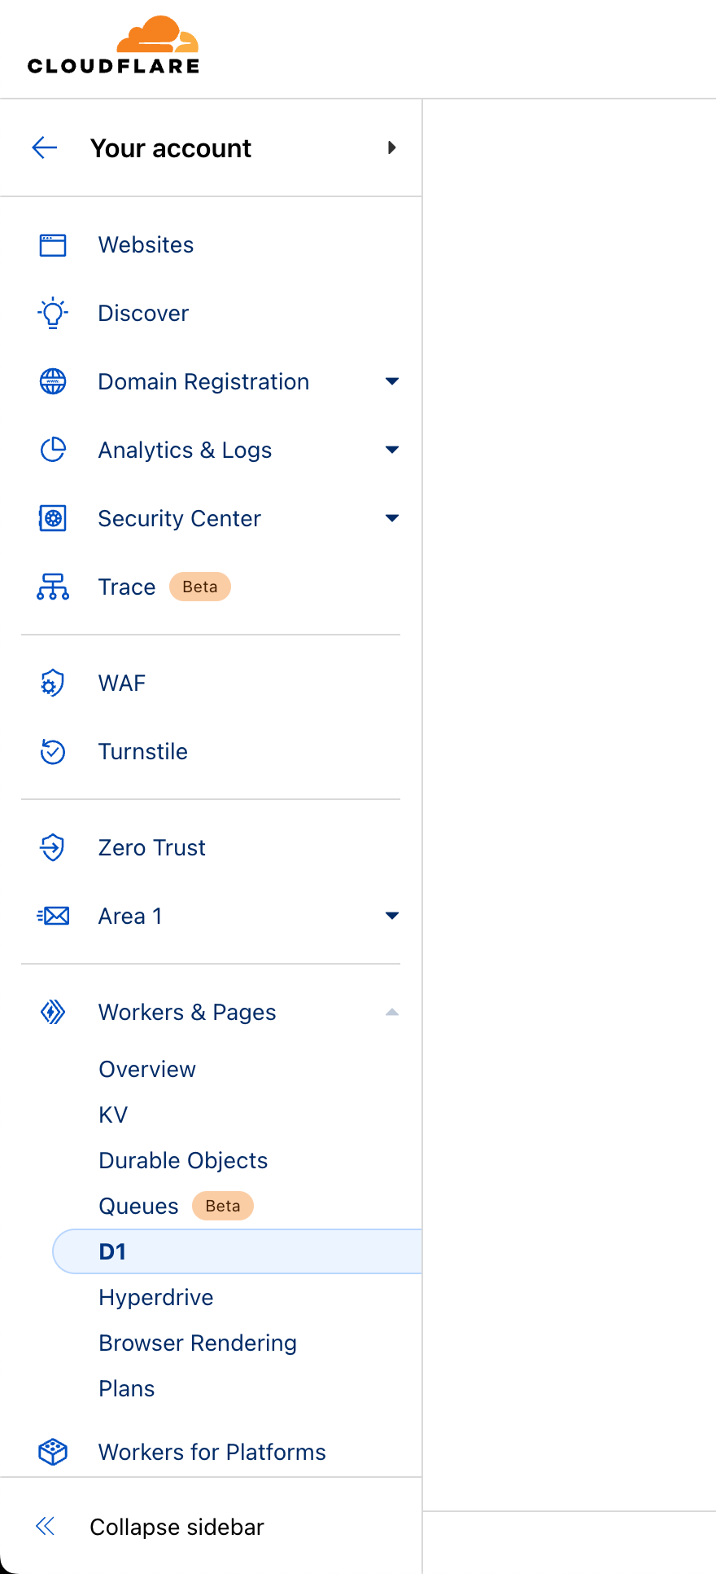Open the KV submenu item
716x1574 pixels.
pyautogui.click(x=113, y=1115)
